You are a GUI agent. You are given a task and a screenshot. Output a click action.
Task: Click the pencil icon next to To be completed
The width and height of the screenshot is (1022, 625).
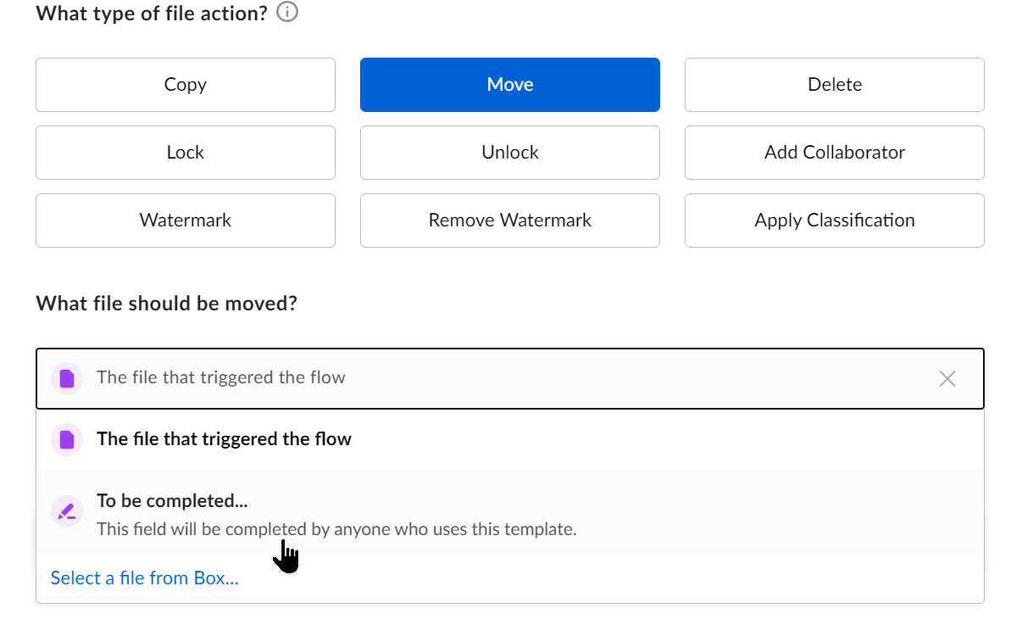(x=67, y=511)
